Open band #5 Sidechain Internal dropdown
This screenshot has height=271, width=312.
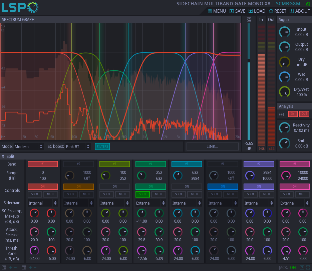click(x=187, y=203)
